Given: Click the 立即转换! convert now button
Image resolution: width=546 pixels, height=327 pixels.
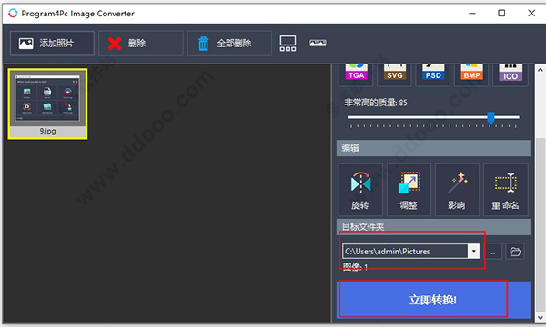Looking at the screenshot, I should [x=433, y=300].
